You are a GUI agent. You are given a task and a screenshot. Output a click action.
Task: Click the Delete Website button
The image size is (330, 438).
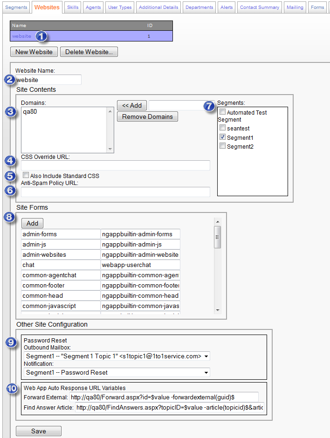pos(89,52)
